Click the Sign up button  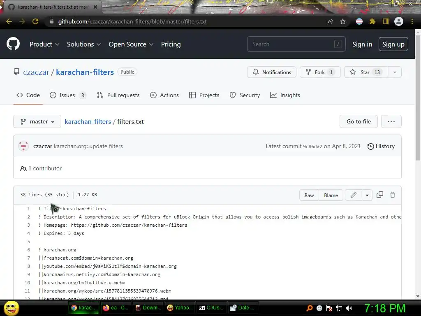tap(393, 44)
